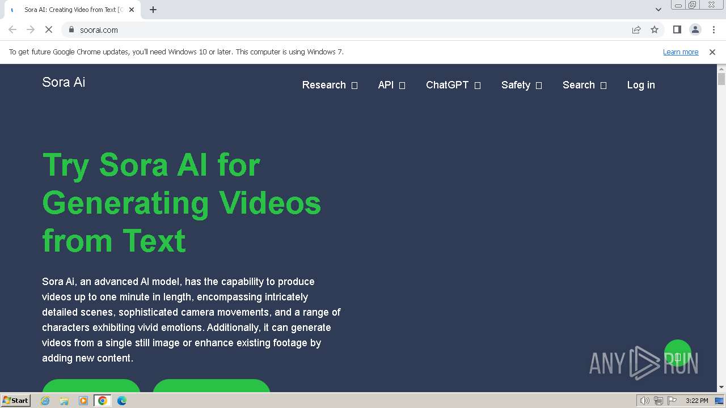The width and height of the screenshot is (726, 408).
Task: Dismiss the Chrome update notification bar
Action: click(x=712, y=52)
